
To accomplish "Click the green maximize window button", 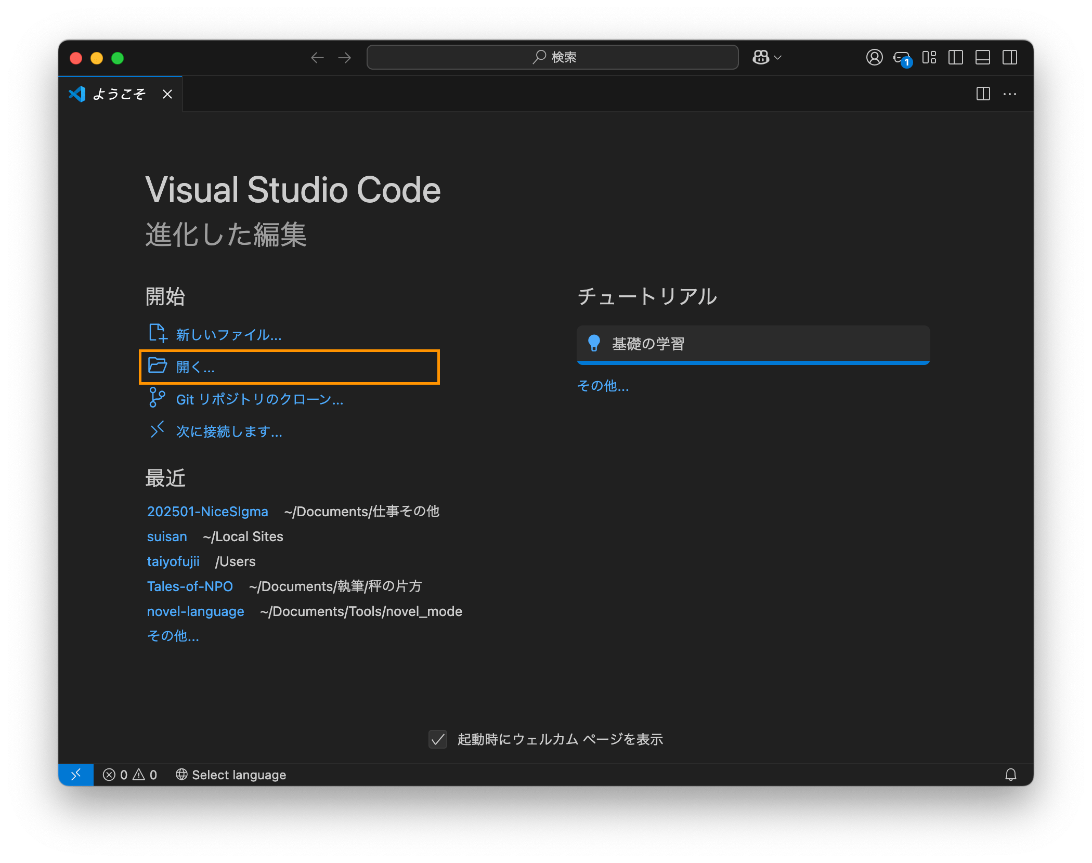I will [118, 58].
